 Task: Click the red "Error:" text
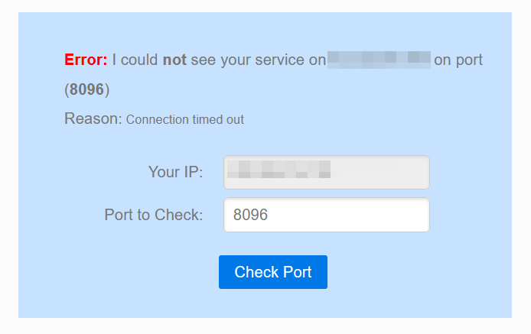pyautogui.click(x=86, y=60)
